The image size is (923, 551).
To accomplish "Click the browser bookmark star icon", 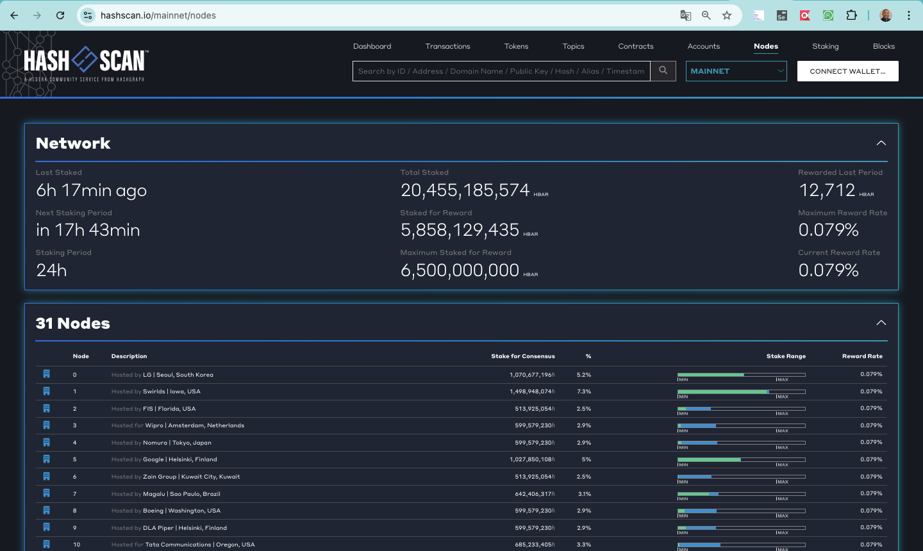I will [x=727, y=15].
